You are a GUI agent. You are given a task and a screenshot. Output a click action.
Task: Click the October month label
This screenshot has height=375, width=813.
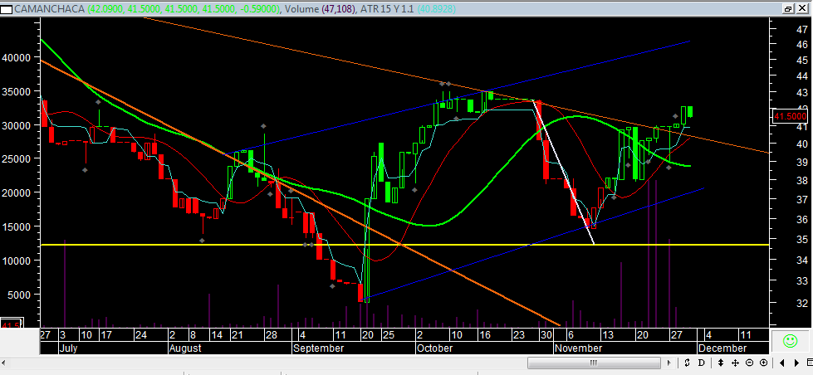tap(434, 348)
